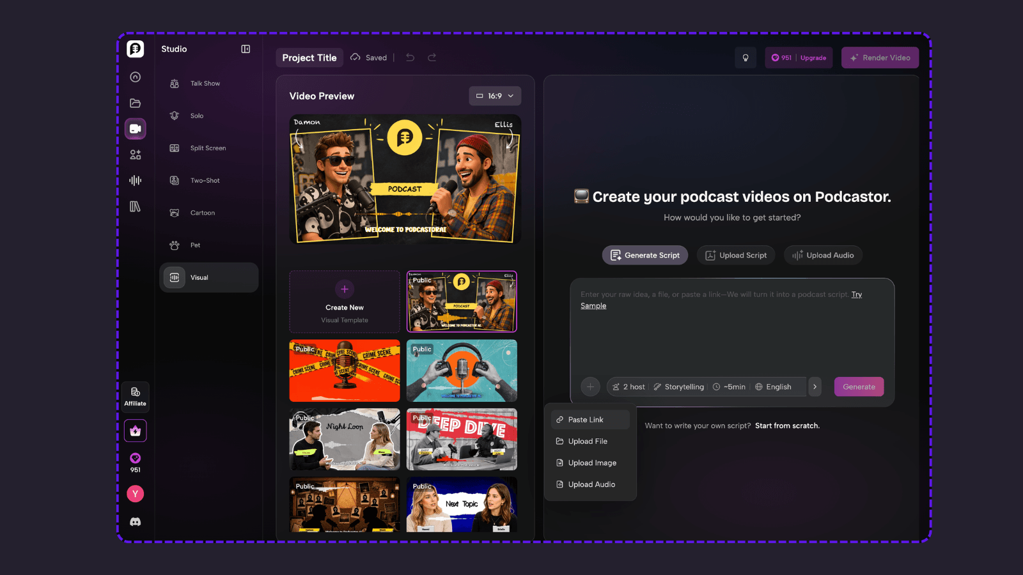Collapse the Studio side panel
Image resolution: width=1023 pixels, height=575 pixels.
(246, 49)
